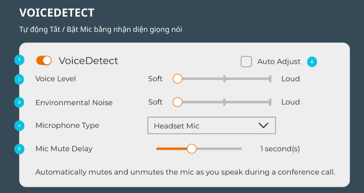The width and height of the screenshot is (364, 193).
Task: Click the Auto Adjust label text
Action: [x=279, y=62]
